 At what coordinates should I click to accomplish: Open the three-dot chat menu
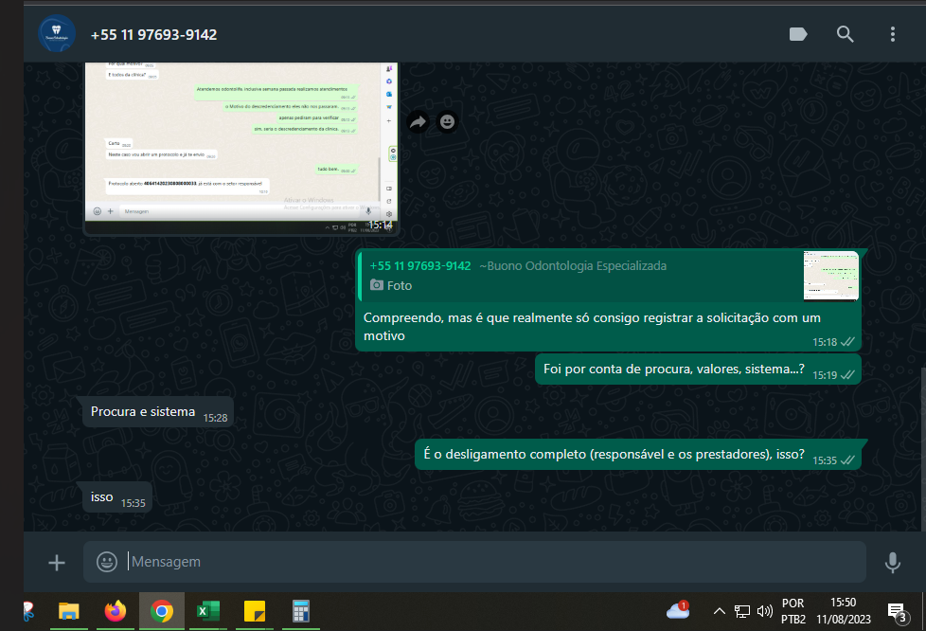pos(892,34)
